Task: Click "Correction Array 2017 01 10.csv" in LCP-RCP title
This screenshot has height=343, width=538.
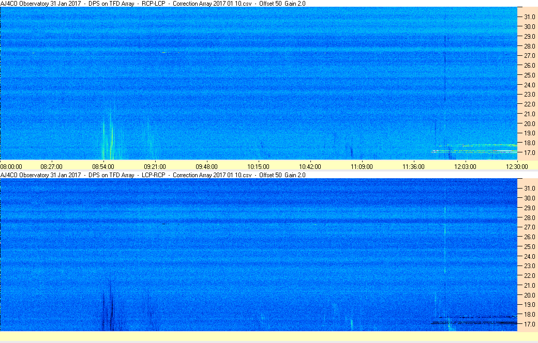Action: coord(212,175)
